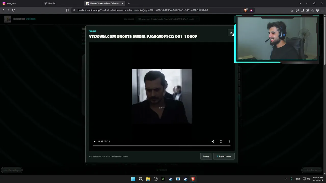Image resolution: width=326 pixels, height=183 pixels.
Task: Open the clock and date panel
Action: (318, 179)
